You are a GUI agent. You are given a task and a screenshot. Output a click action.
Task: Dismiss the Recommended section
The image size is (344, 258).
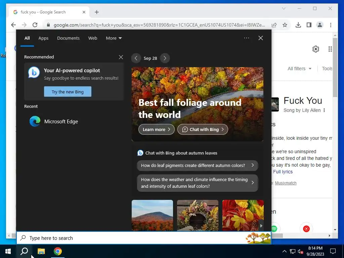[121, 57]
